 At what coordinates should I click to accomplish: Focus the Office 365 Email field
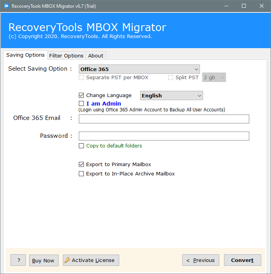click(x=164, y=119)
